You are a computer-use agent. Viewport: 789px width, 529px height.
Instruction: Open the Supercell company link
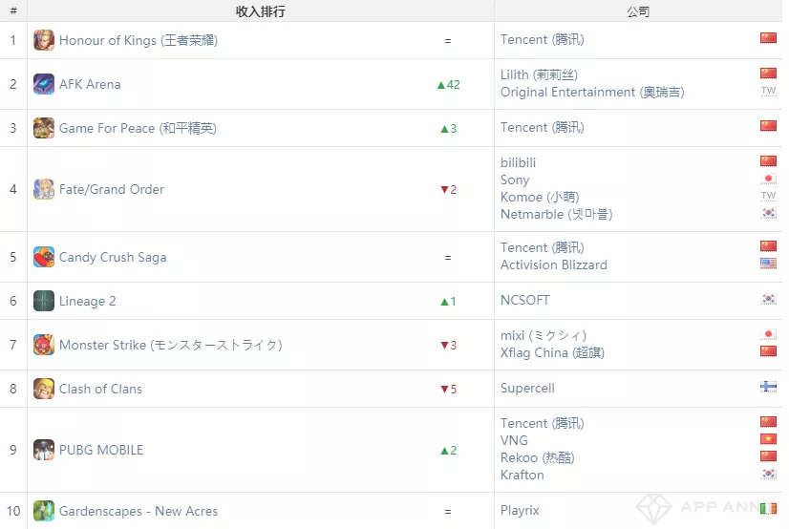point(527,389)
